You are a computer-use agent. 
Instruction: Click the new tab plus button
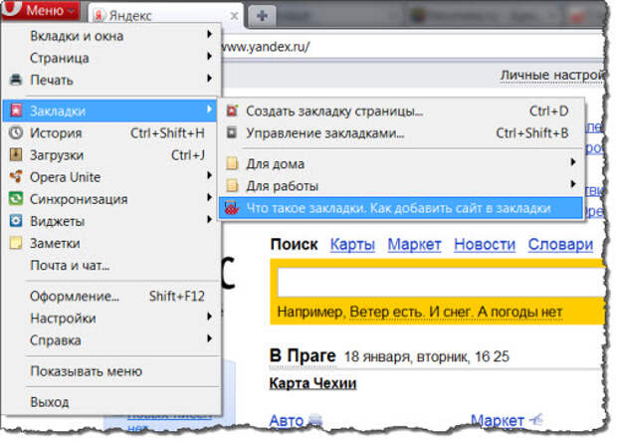click(262, 16)
